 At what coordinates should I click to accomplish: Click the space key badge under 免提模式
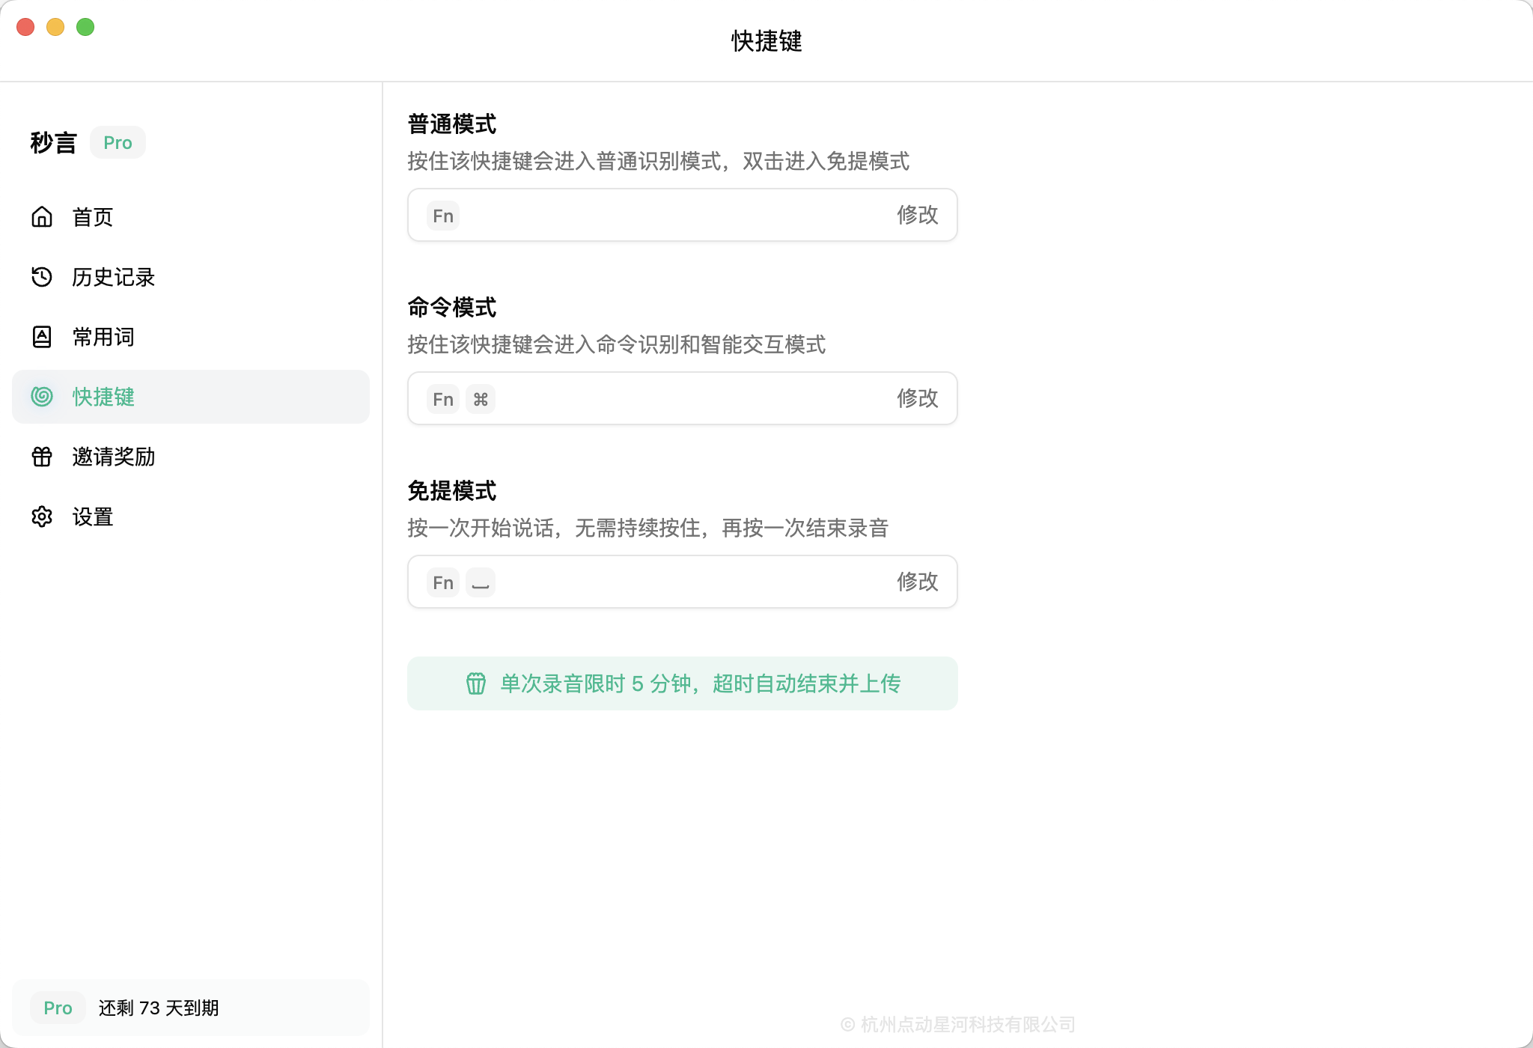(481, 582)
